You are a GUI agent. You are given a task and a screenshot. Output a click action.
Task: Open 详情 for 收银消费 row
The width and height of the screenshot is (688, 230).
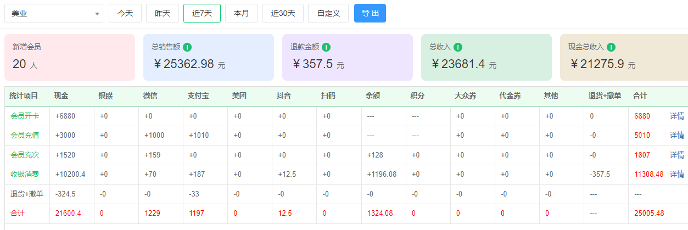coord(677,174)
